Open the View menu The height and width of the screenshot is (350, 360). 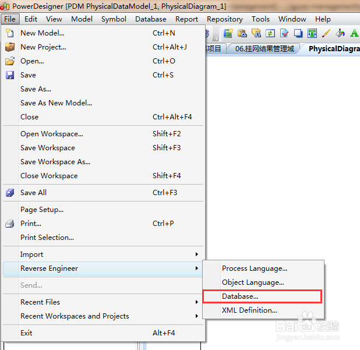(54, 19)
